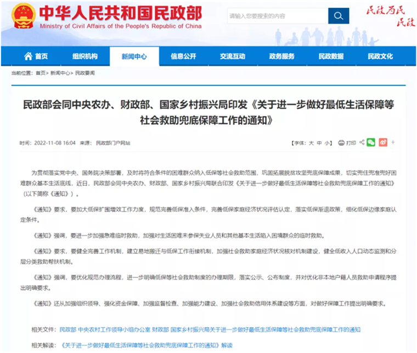Click the paragraph beginning 为贯彻落实党中央
This screenshot has width=417, height=353.
(x=208, y=183)
